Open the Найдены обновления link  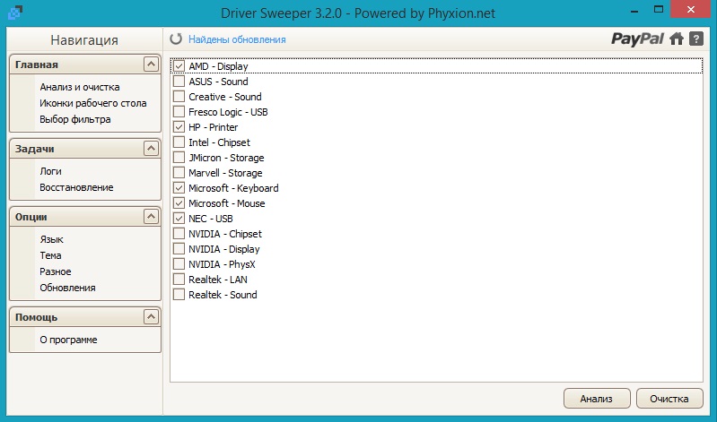pos(237,39)
